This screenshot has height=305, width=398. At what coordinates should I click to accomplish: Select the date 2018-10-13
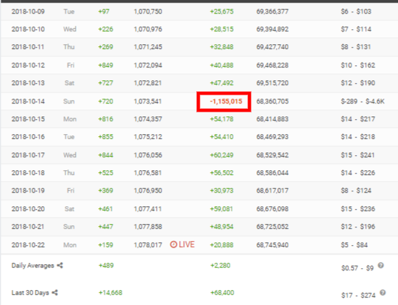pos(28,83)
